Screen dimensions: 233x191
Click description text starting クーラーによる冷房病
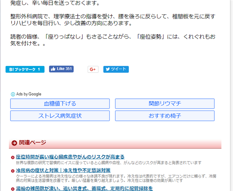tap(116, 178)
